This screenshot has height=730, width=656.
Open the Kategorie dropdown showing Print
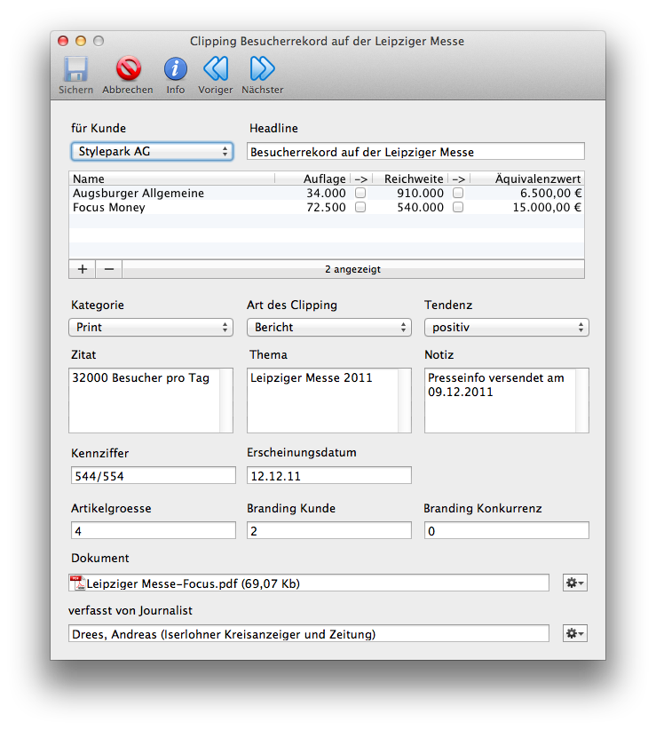click(151, 328)
